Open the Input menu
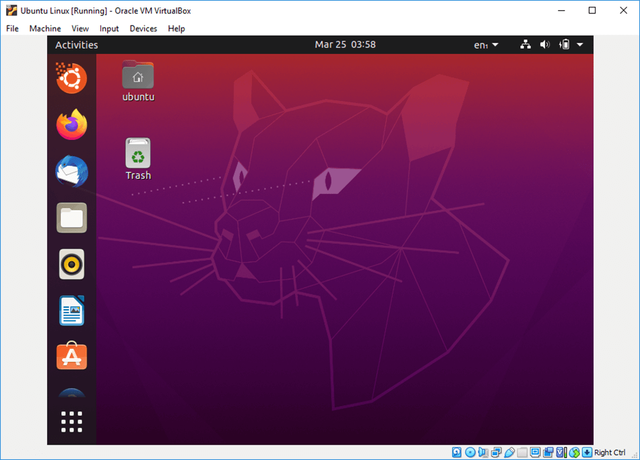Viewport: 640px width, 460px height. [x=109, y=28]
